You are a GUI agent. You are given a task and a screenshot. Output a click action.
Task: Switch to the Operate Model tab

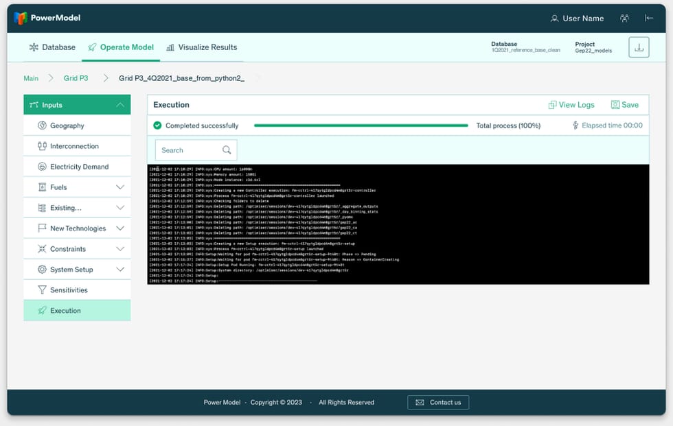pos(121,47)
